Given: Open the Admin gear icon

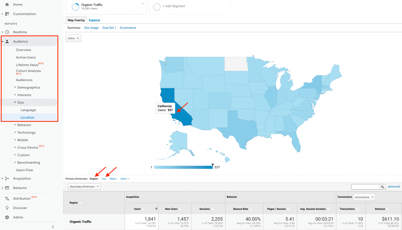Looking at the screenshot, I should (x=7, y=217).
